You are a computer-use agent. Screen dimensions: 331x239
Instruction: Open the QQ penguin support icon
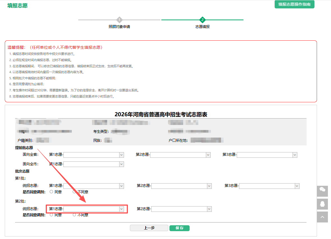[x=322, y=204]
